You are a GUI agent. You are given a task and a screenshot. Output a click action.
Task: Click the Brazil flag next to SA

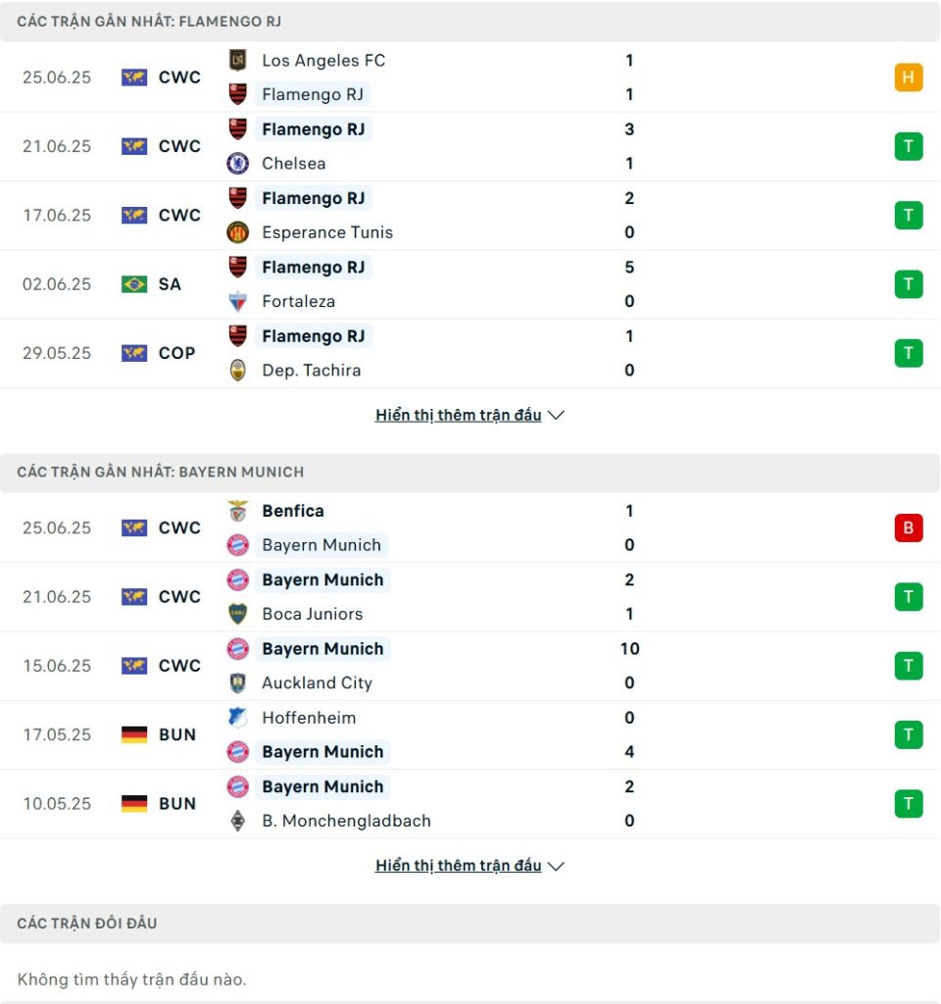pos(133,284)
